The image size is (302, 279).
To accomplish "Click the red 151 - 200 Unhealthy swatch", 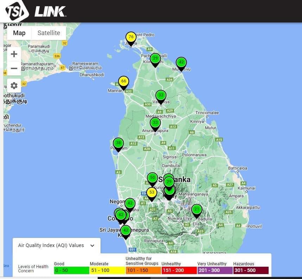I will click(x=179, y=270).
